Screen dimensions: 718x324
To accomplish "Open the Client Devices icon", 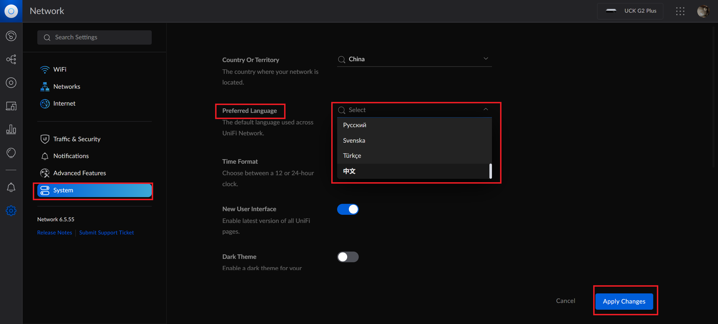I will (11, 106).
